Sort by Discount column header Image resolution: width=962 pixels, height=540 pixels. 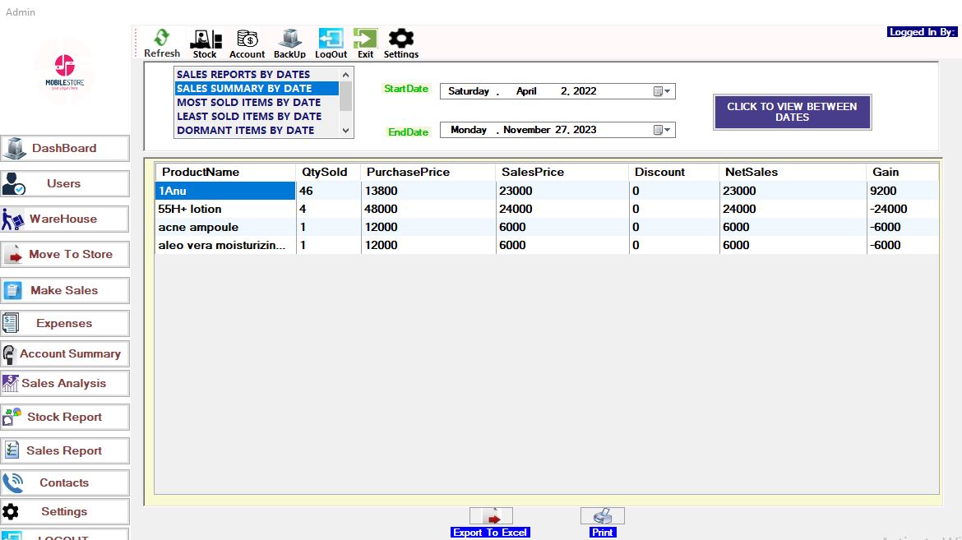click(674, 173)
